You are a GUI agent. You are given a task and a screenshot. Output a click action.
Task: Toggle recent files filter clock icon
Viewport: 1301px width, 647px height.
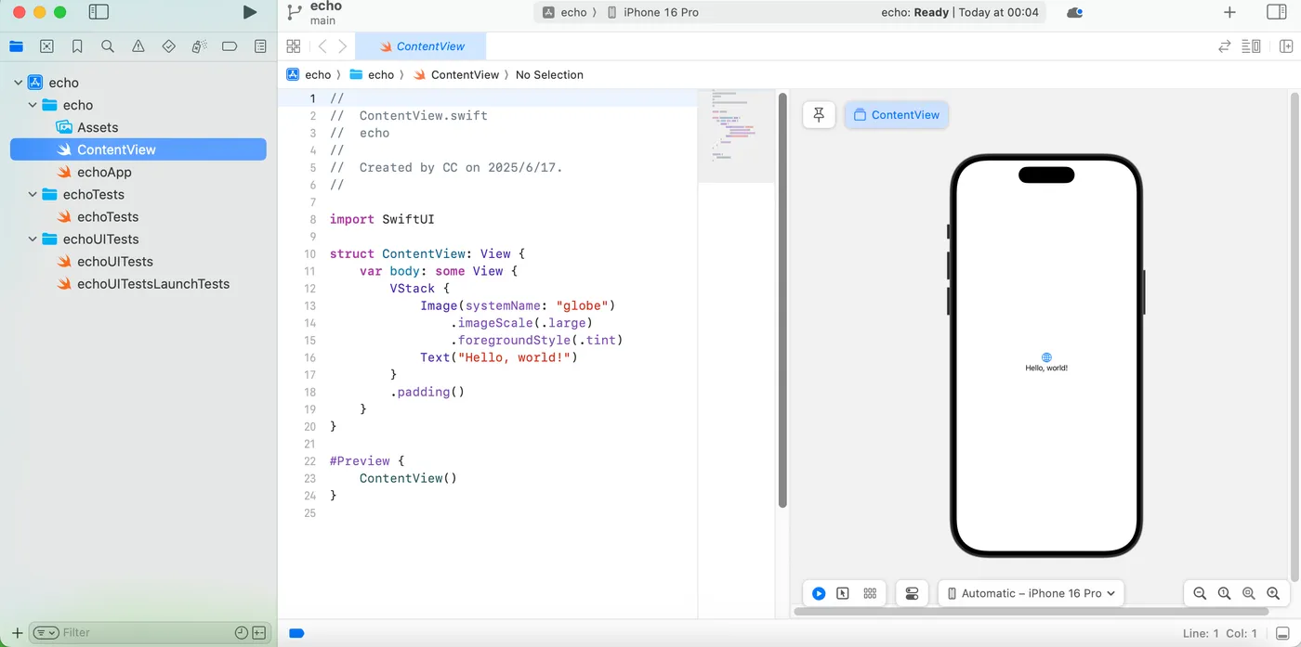pyautogui.click(x=242, y=632)
